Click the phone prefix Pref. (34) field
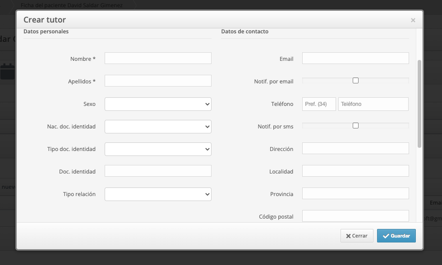This screenshot has height=265, width=442. coord(319,104)
